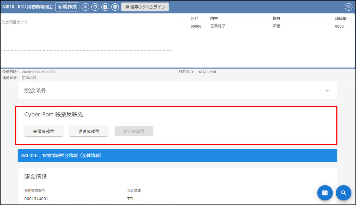This screenshot has height=205, width=356.
Task: Click the 照会条件 panel title
Action: coord(36,90)
